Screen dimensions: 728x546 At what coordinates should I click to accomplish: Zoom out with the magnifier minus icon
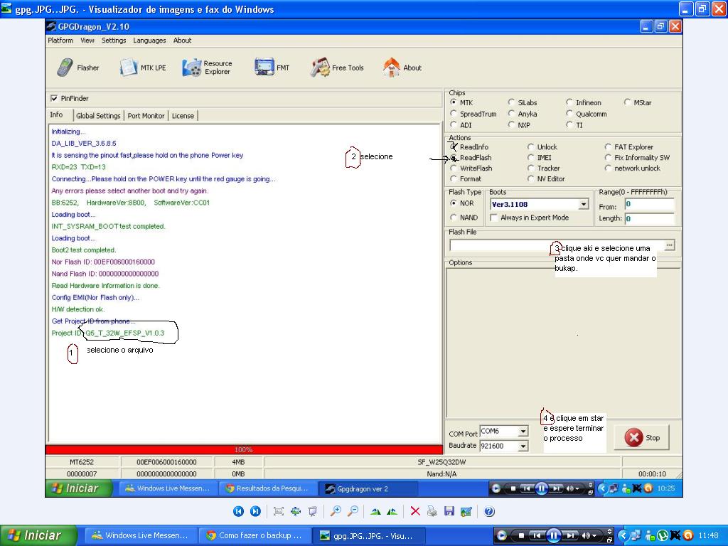[353, 511]
